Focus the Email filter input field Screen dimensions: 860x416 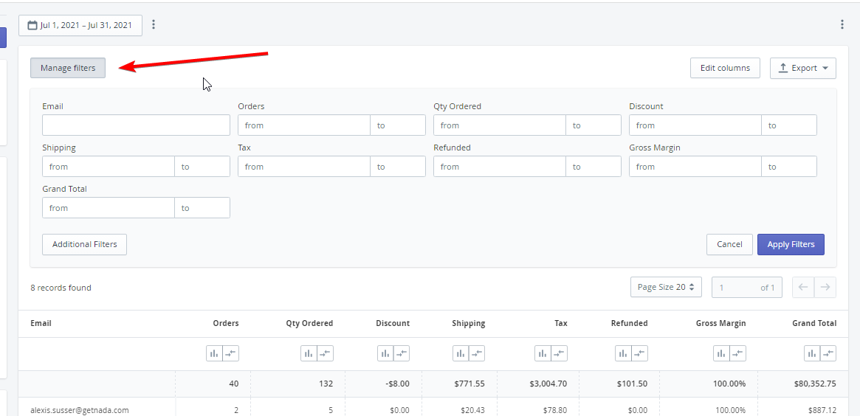(x=136, y=125)
